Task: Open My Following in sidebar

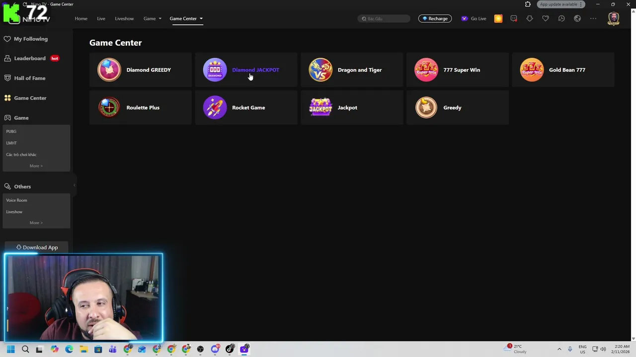Action: (x=26, y=39)
